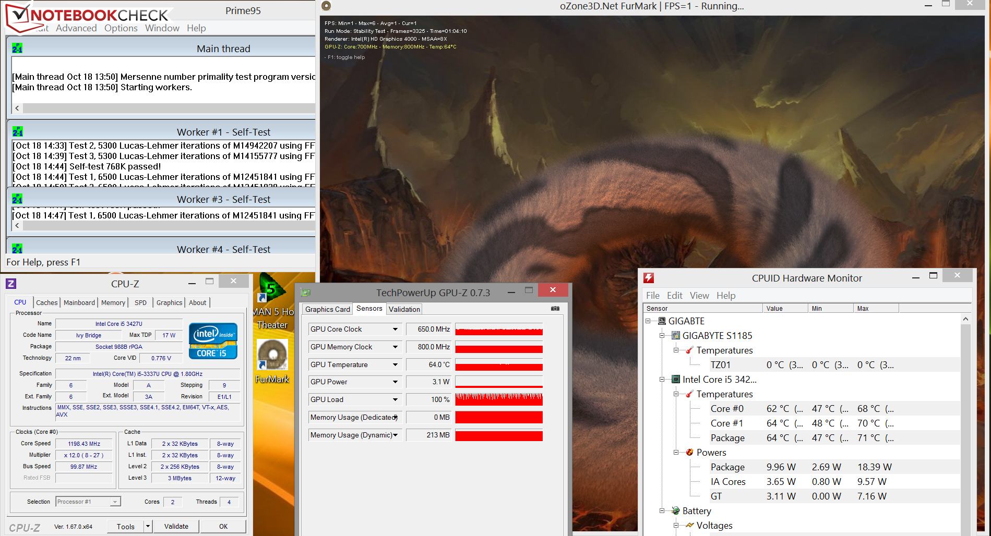
Task: Click the Intel Core i5 chip icon
Action: pyautogui.click(x=676, y=380)
